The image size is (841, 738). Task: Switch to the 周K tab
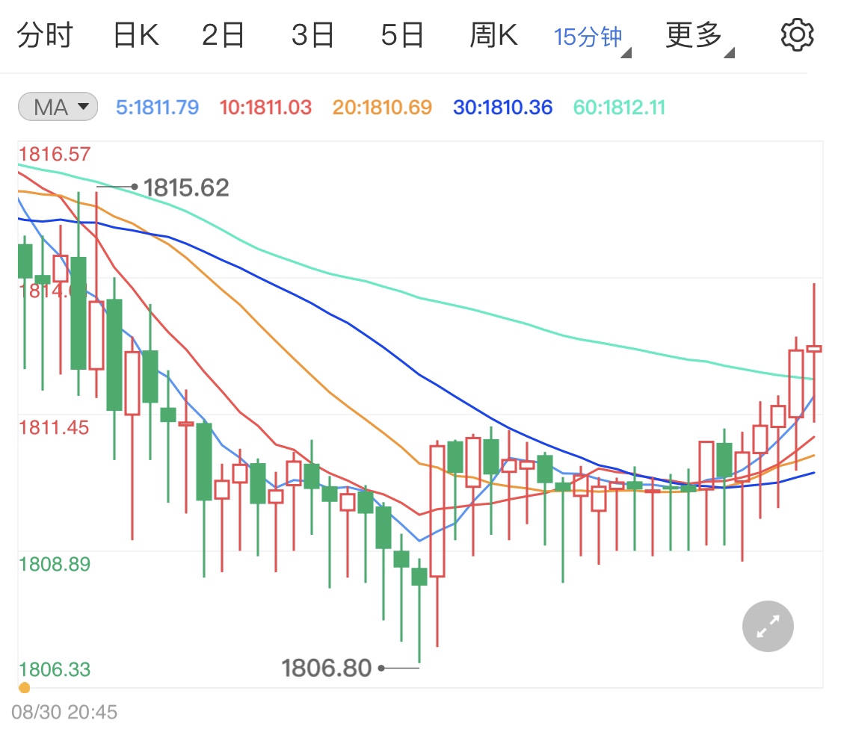[x=493, y=35]
